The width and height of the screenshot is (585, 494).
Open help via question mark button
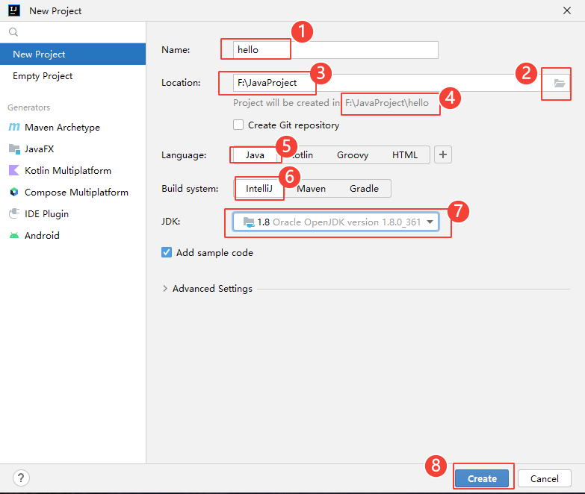tap(21, 478)
